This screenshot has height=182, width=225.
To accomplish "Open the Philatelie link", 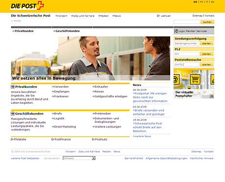I will coord(19,139).
